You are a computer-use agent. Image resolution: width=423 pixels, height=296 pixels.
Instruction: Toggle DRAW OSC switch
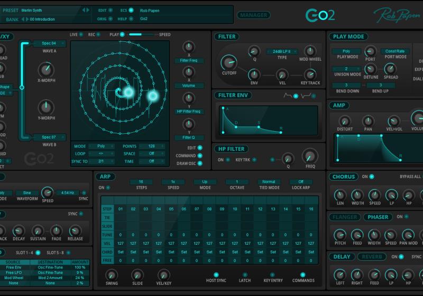[200, 163]
